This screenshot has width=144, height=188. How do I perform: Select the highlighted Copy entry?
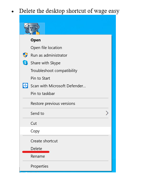66,131
